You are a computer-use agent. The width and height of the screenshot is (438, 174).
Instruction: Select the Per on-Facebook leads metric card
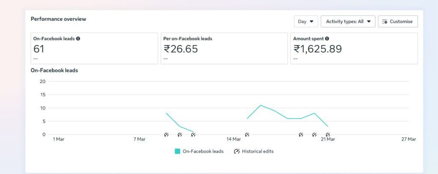[224, 48]
